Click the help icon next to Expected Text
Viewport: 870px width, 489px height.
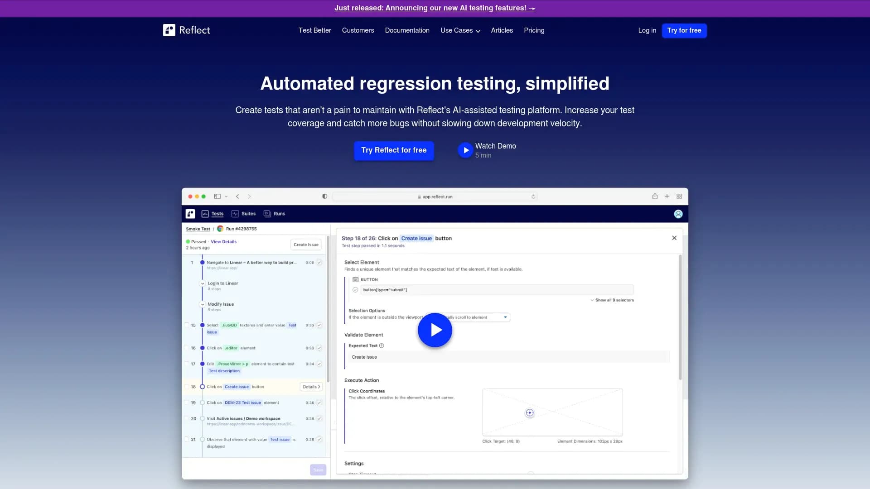click(382, 346)
